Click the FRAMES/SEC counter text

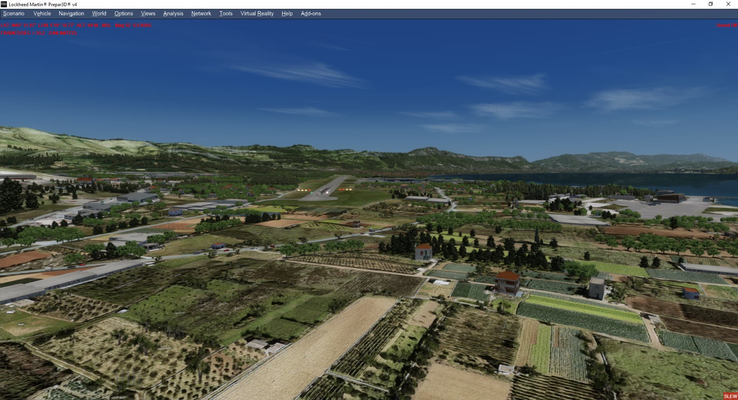pyautogui.click(x=38, y=33)
